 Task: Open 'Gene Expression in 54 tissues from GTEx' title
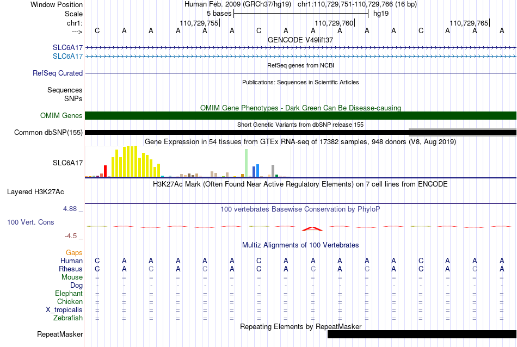(300, 142)
